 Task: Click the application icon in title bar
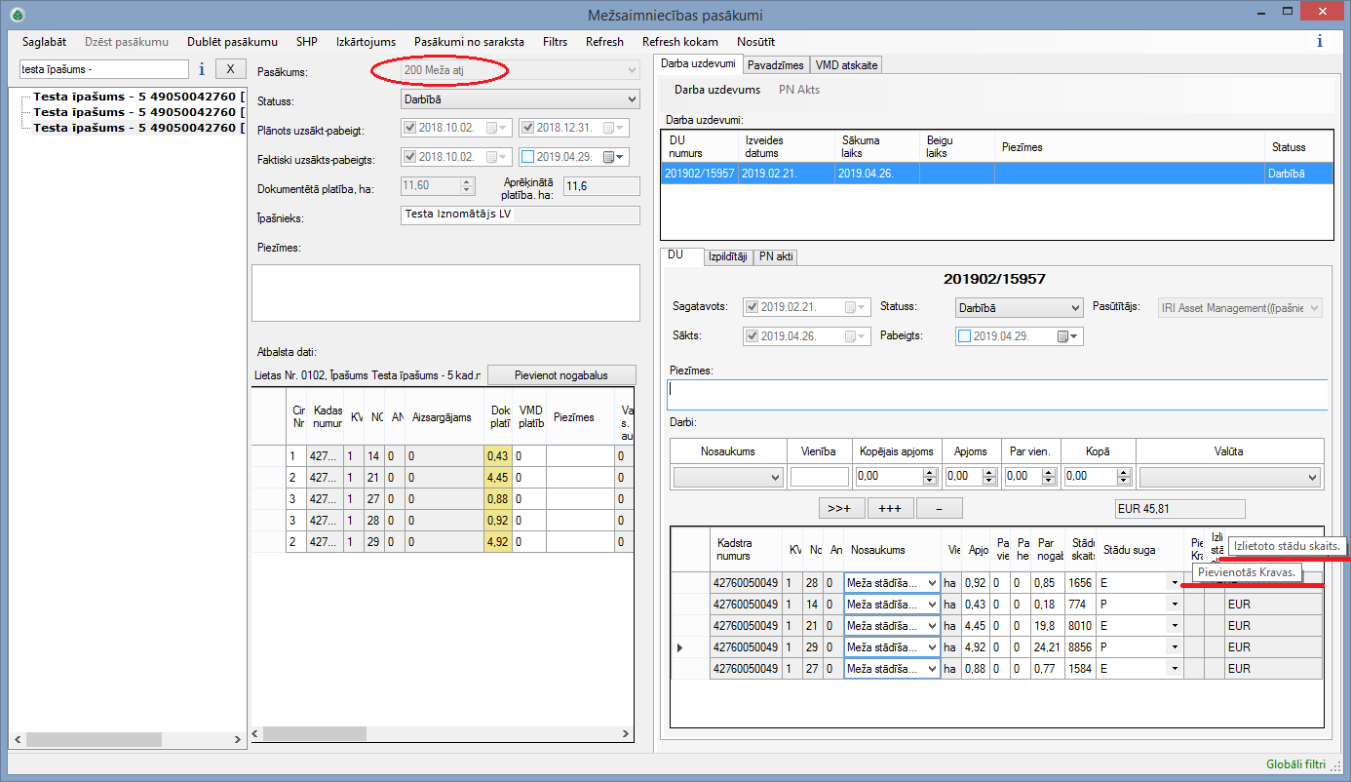[17, 15]
